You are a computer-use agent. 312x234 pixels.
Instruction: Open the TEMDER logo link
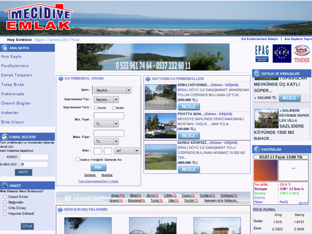point(302,54)
